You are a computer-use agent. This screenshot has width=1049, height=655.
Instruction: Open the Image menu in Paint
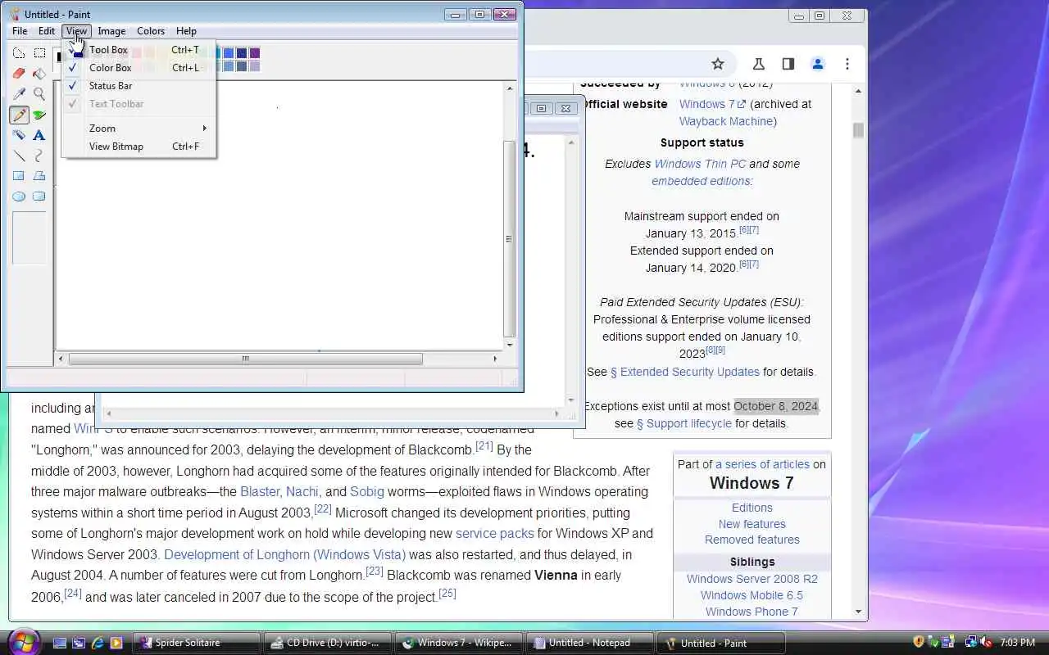[111, 31]
